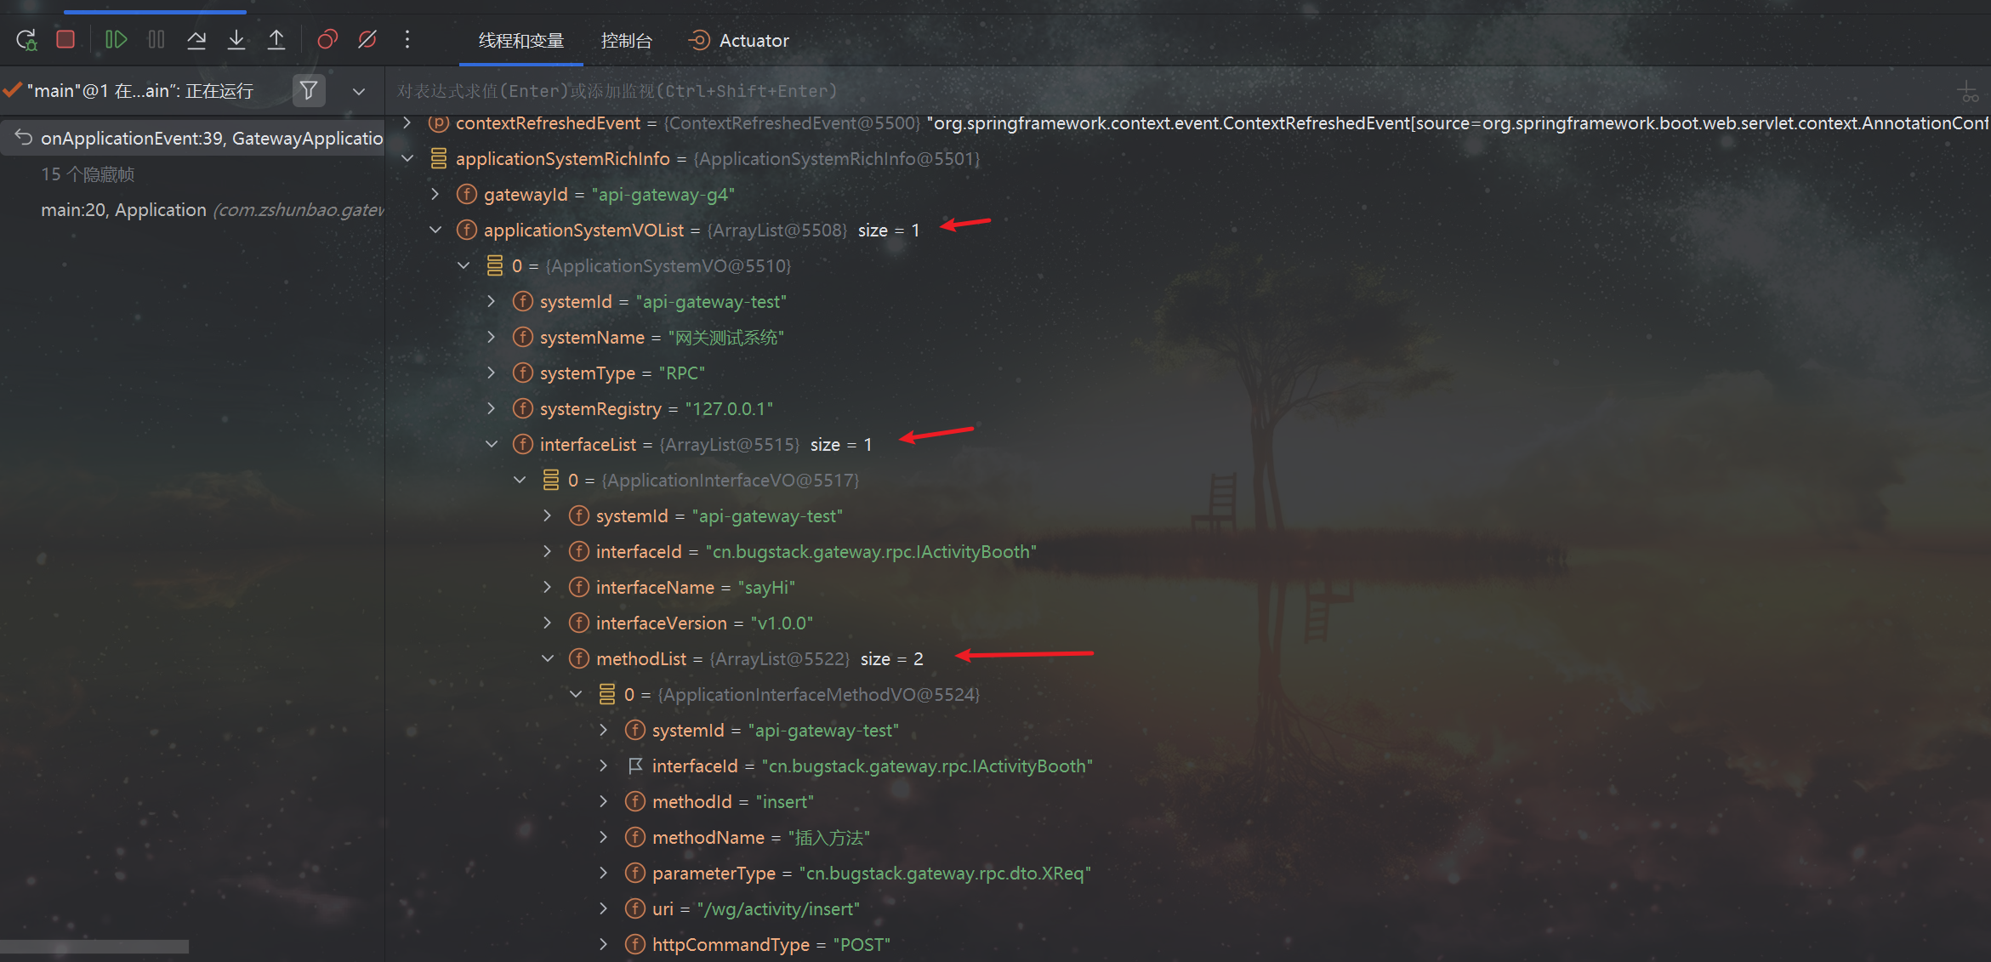
Task: Click the frames panel horizontal scrollbar
Action: point(94,947)
